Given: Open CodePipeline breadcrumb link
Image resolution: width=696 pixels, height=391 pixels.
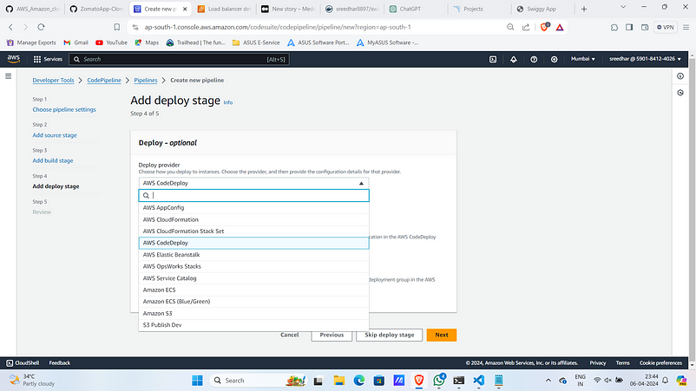Looking at the screenshot, I should tap(104, 81).
